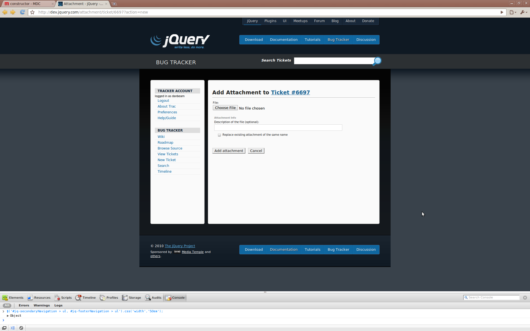
Task: Reload the page with the refresh icon
Action: 22,12
